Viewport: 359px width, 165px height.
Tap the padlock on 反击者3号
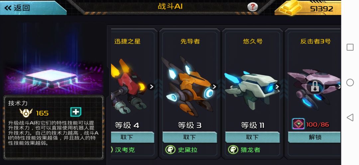click(315, 87)
